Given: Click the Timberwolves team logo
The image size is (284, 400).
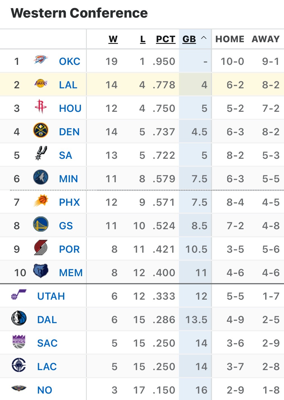Looking at the screenshot, I should (x=41, y=177).
